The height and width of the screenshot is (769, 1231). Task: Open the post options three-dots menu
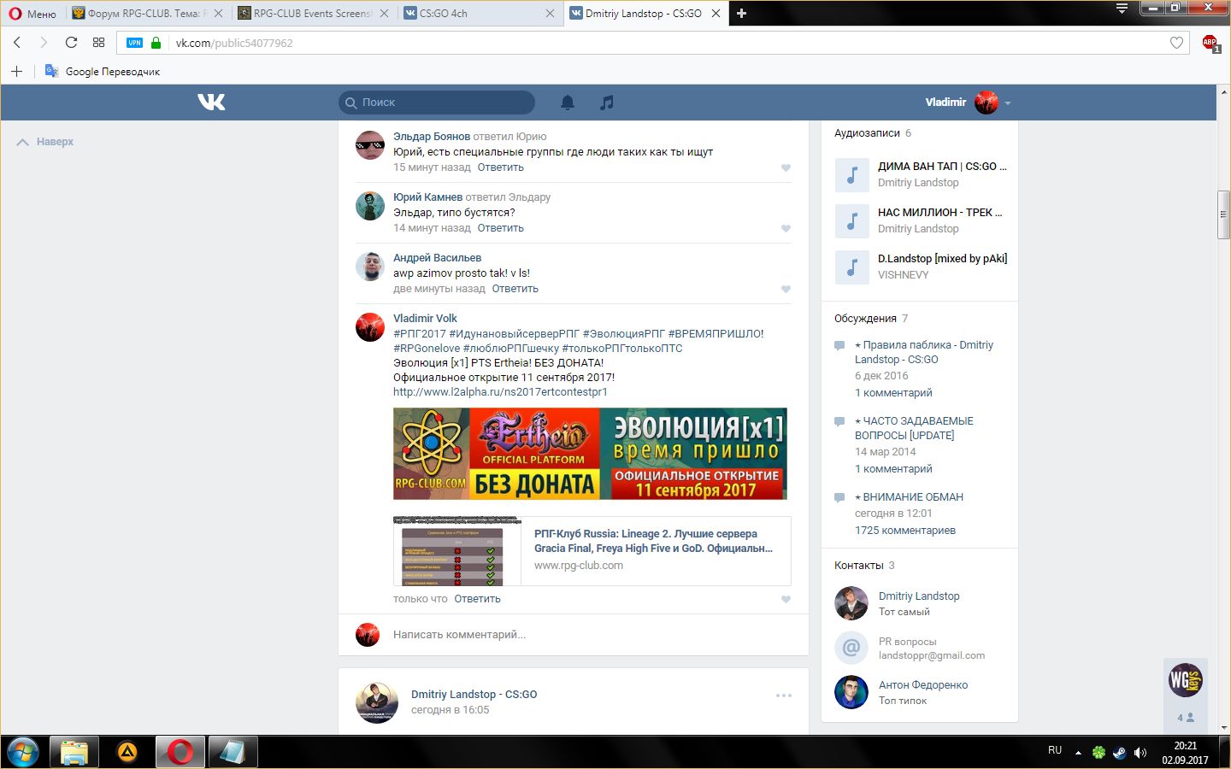pyautogui.click(x=784, y=696)
